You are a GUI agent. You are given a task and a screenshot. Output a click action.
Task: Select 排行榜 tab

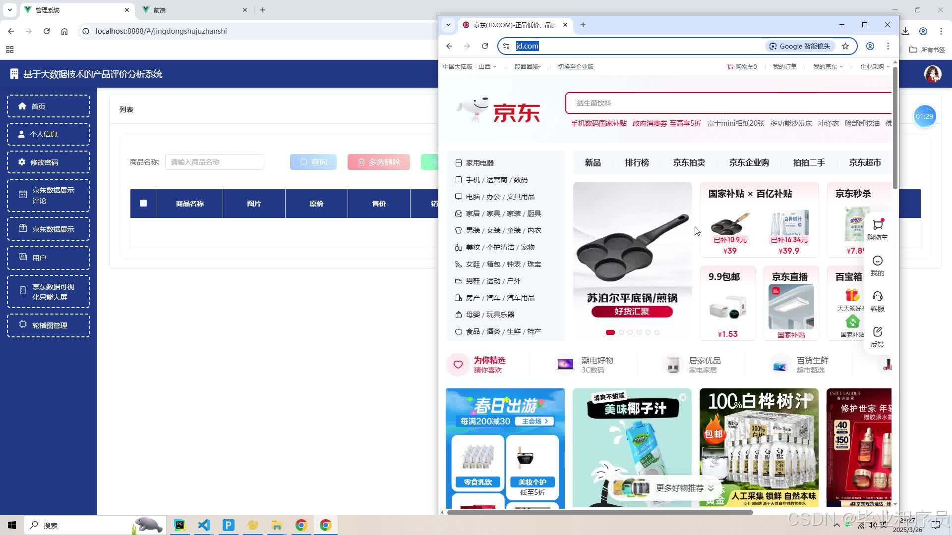point(637,162)
